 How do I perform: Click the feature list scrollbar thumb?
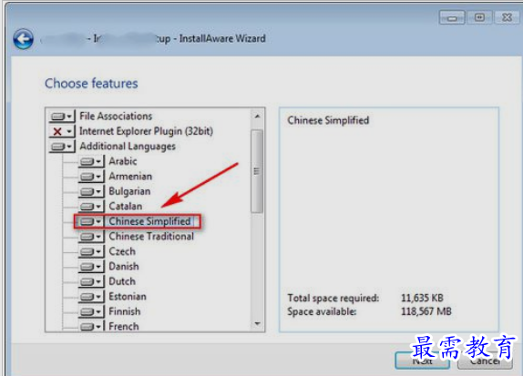tap(257, 171)
